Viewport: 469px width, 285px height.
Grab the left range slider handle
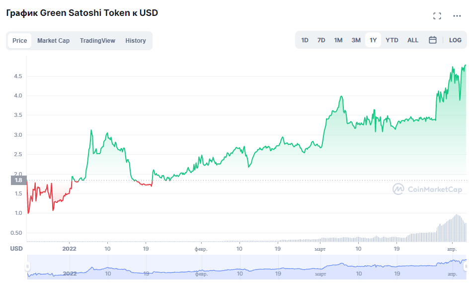click(28, 267)
